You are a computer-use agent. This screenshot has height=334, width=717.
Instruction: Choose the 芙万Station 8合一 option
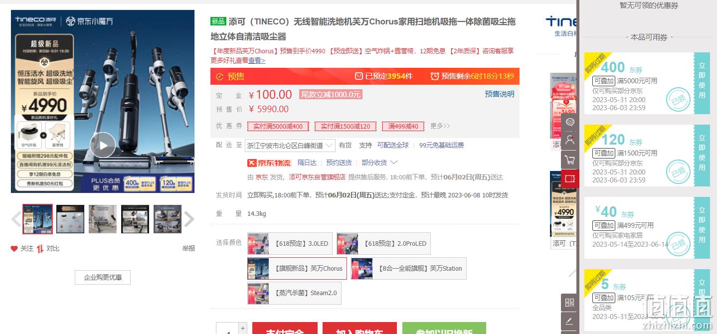tap(408, 268)
